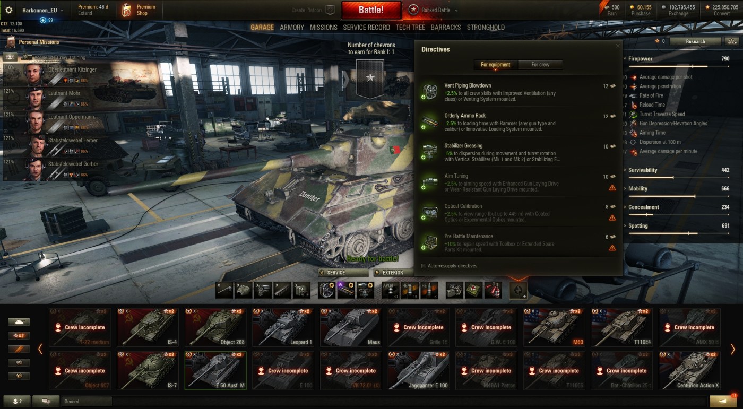Toggle Accelerate Crew Training checkbox
Screen dimensions: 743x409
pyautogui.click(x=30, y=57)
